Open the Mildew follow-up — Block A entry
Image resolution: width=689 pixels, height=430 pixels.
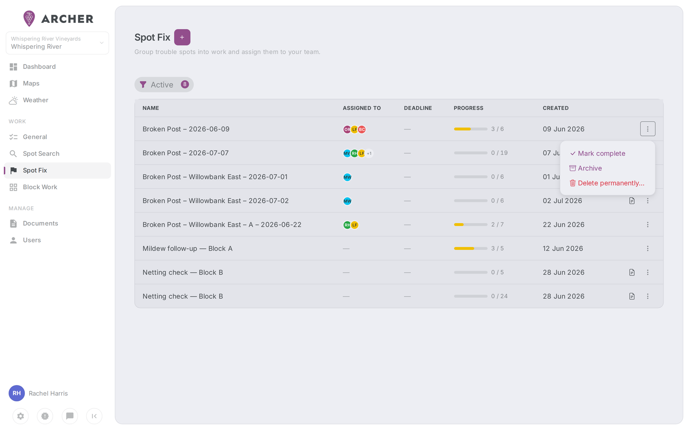coord(188,248)
